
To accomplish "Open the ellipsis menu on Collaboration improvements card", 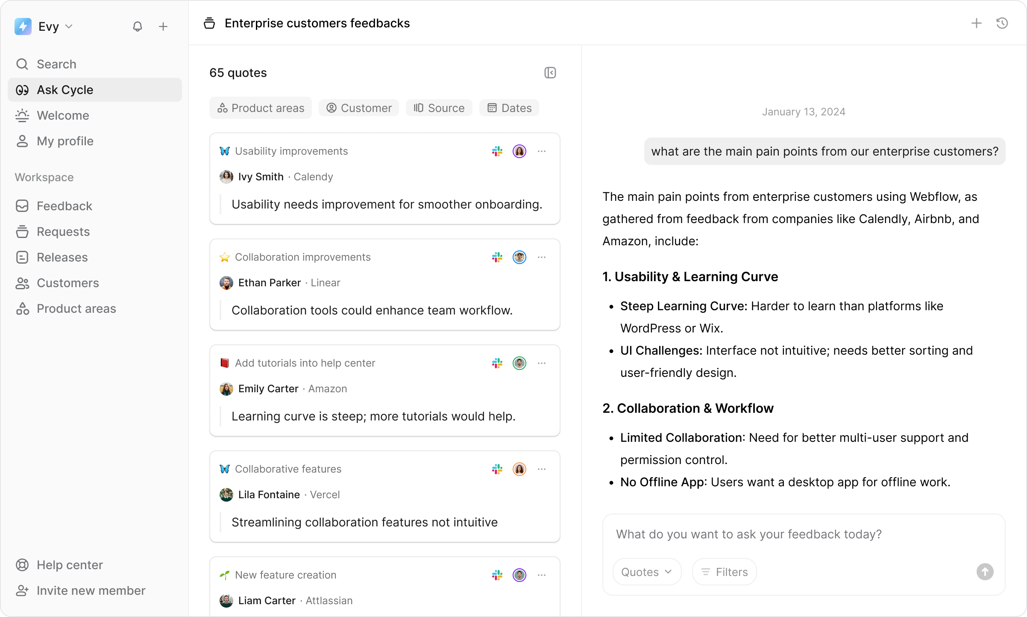I will (x=542, y=257).
